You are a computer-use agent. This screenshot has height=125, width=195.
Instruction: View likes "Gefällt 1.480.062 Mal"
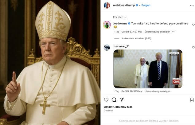point(118,107)
